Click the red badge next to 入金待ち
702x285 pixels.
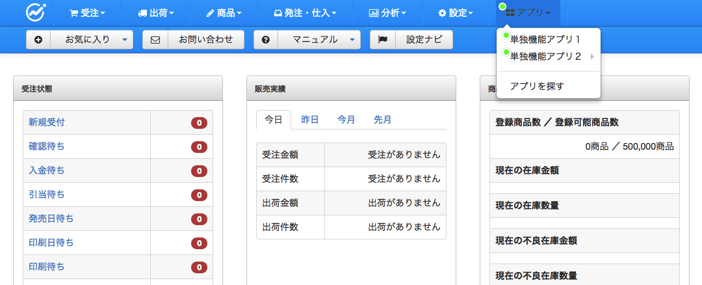(x=199, y=170)
